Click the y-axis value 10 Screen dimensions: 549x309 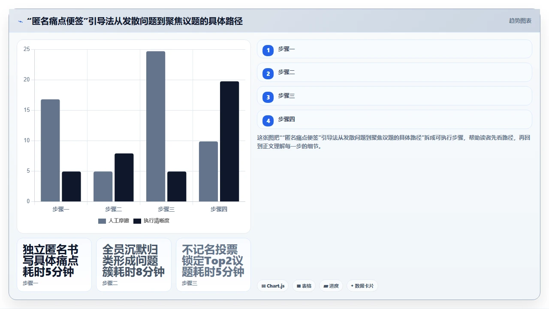(x=27, y=141)
